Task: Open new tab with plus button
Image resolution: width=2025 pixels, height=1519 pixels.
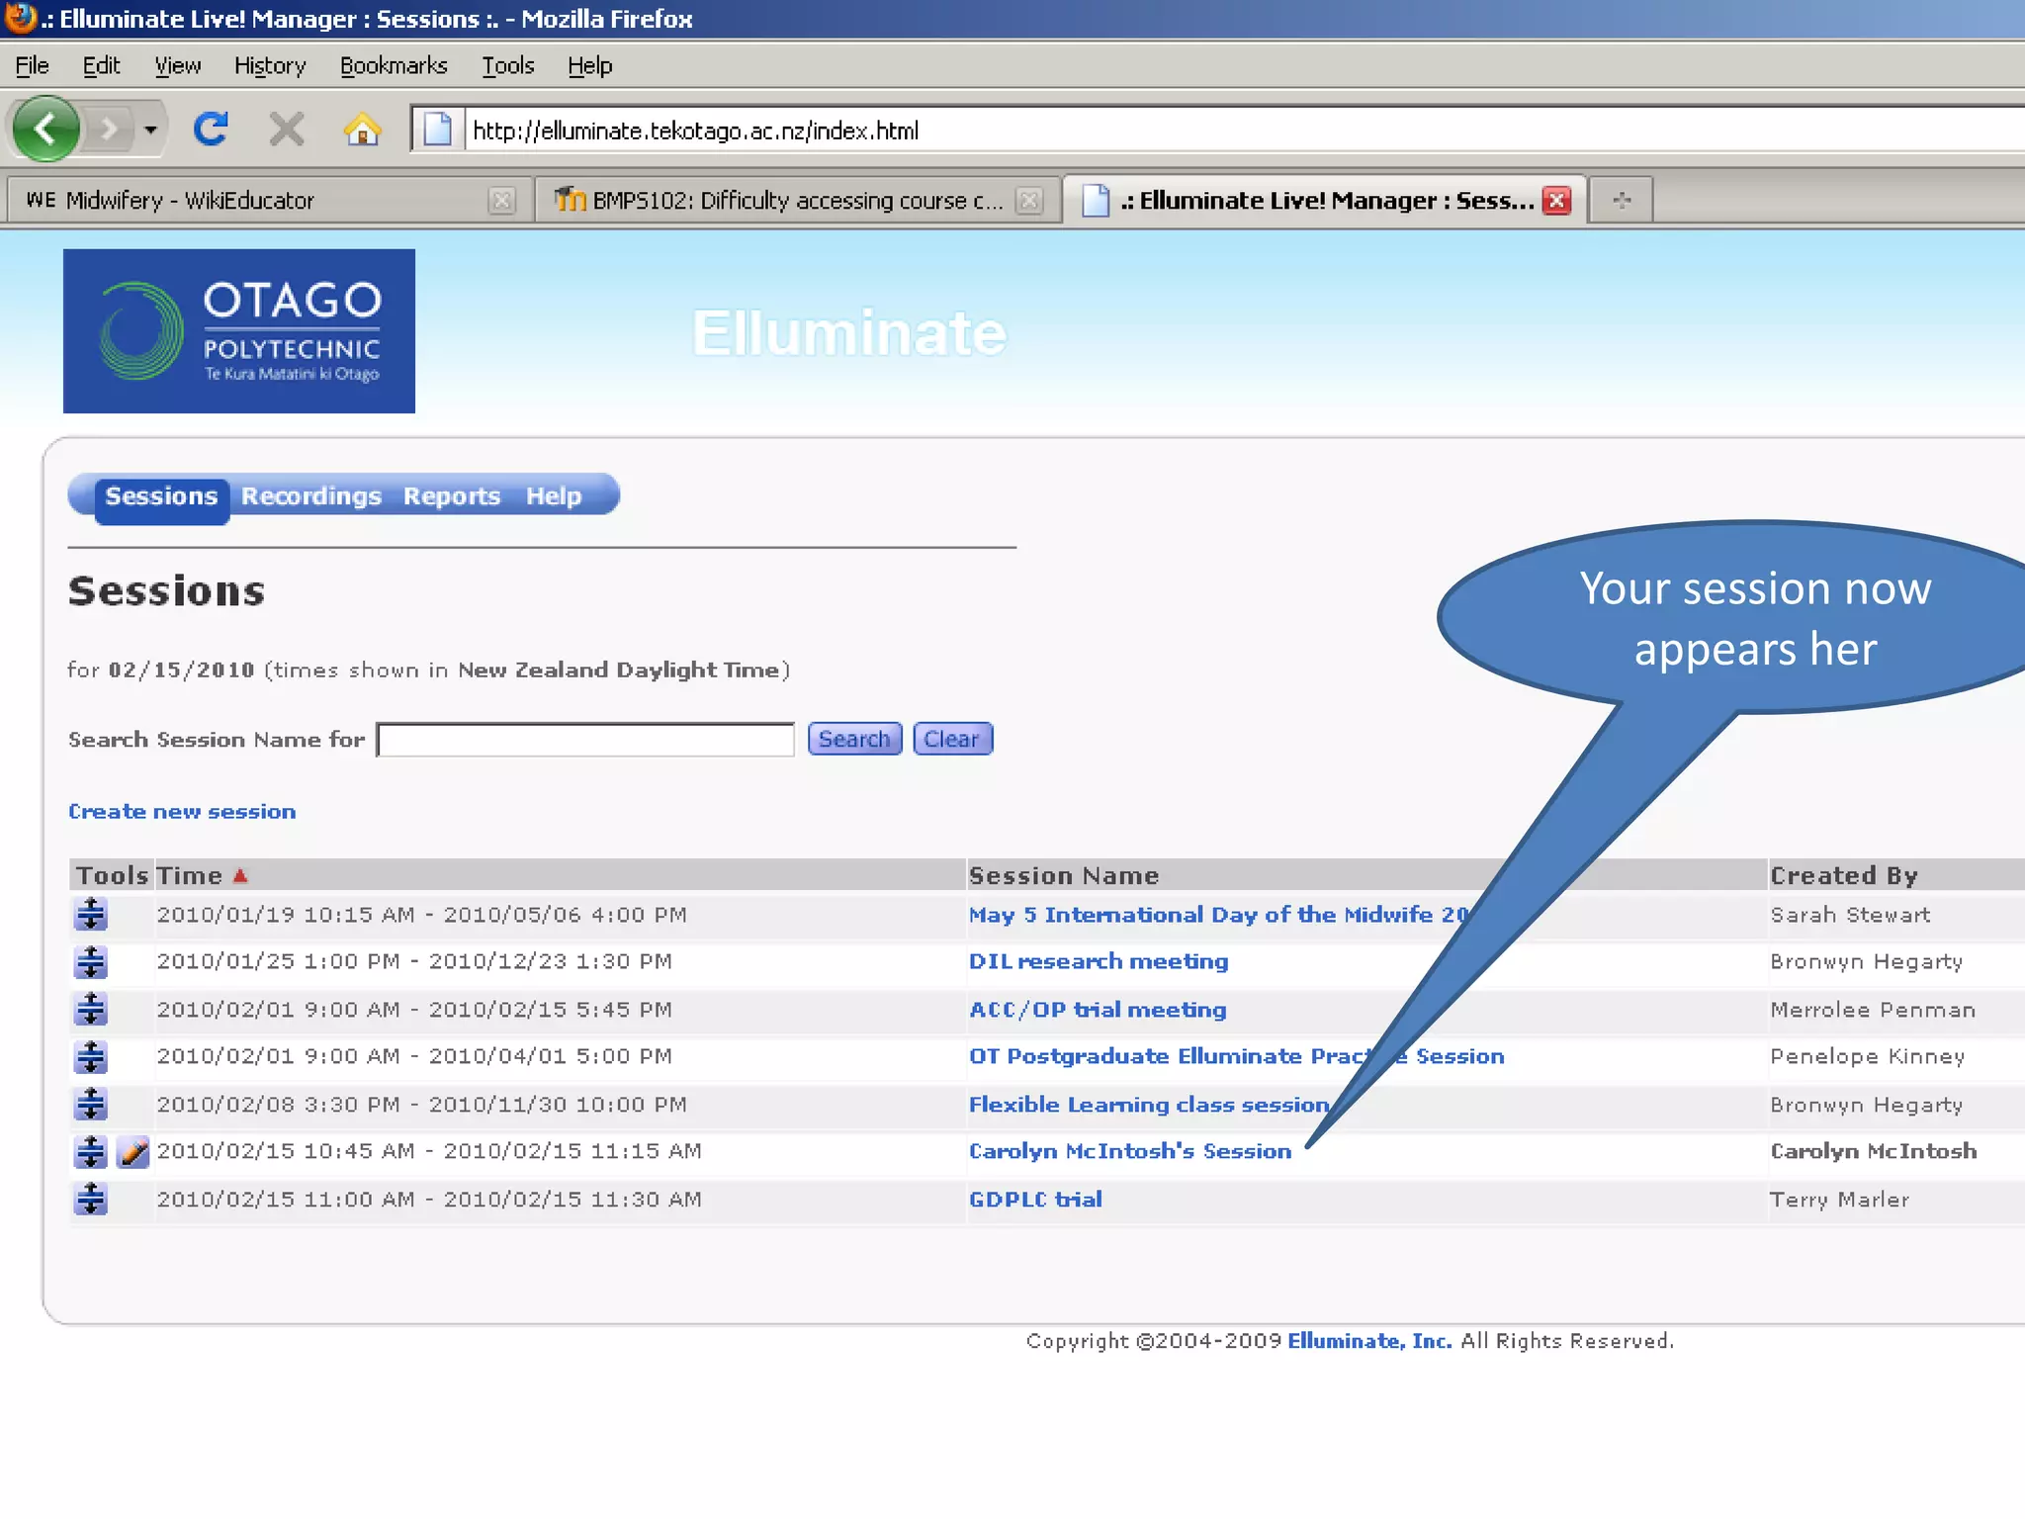Action: [x=1622, y=201]
